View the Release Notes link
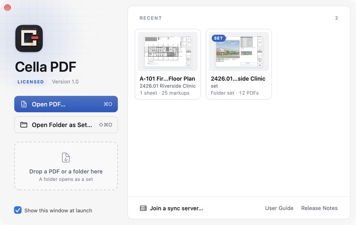This screenshot has height=225, width=356. click(319, 208)
